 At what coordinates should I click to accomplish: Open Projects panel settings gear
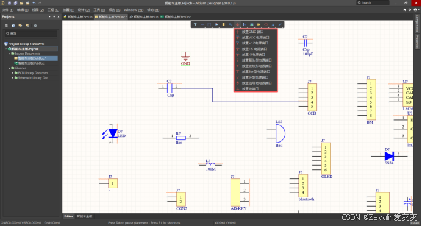pyautogui.click(x=35, y=26)
